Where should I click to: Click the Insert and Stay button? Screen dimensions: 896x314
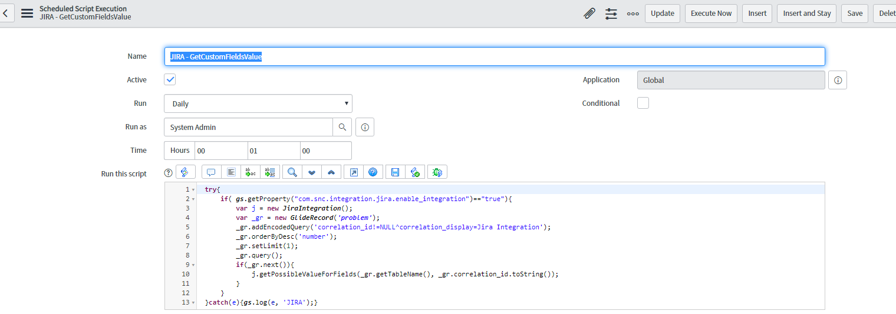807,14
